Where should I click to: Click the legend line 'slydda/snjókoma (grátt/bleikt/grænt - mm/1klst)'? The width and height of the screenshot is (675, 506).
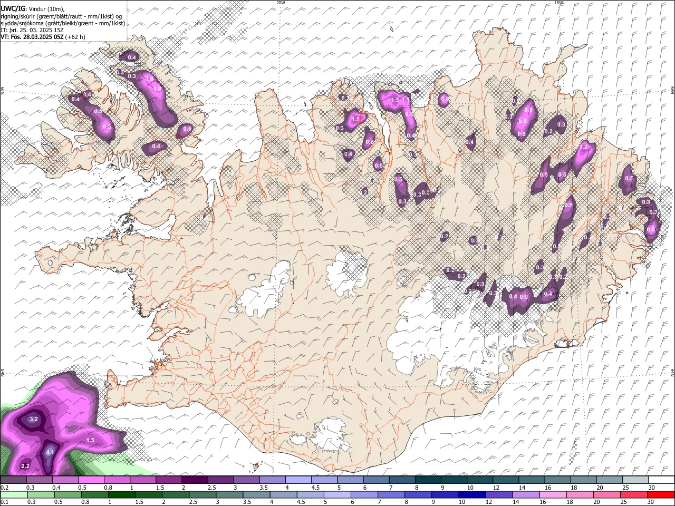(63, 23)
